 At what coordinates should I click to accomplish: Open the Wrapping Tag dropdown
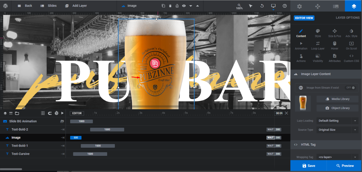coord(337,157)
